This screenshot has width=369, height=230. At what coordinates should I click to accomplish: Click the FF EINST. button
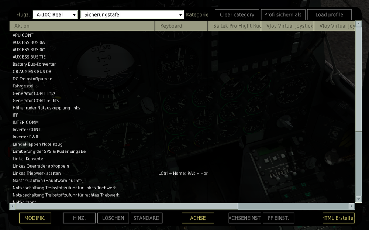(x=278, y=218)
